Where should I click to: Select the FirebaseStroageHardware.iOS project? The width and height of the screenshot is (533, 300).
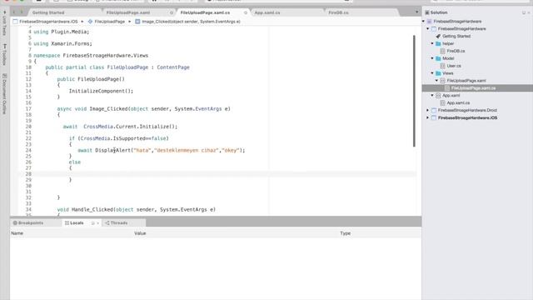point(467,117)
